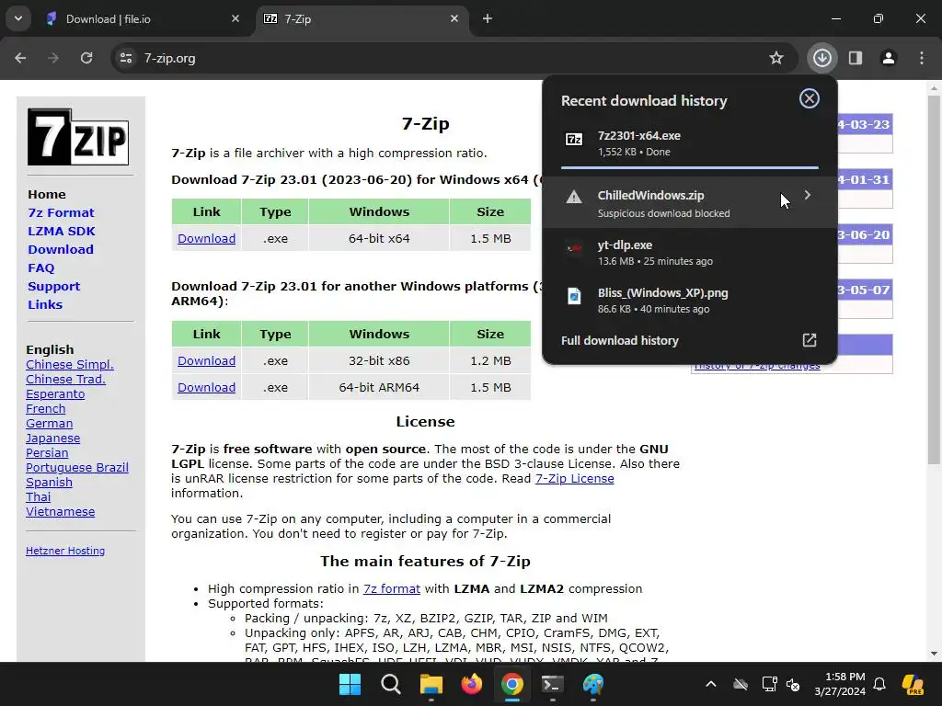Image resolution: width=942 pixels, height=706 pixels.
Task: Switch language to Japanese
Action: (x=52, y=438)
